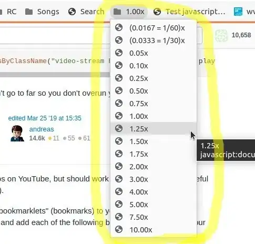
Task: Open the Search bookmark
Action: coord(86,12)
